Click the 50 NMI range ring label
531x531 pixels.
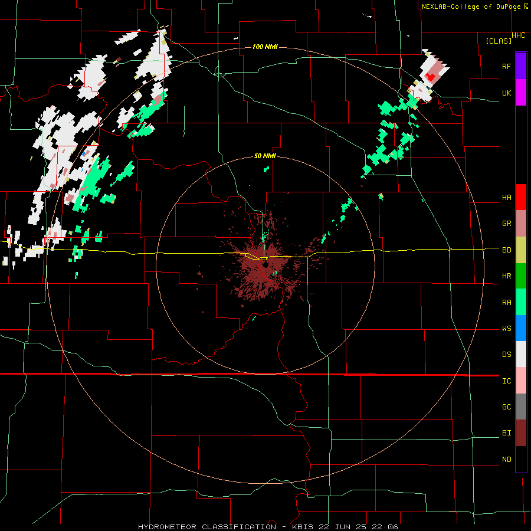pyautogui.click(x=265, y=156)
